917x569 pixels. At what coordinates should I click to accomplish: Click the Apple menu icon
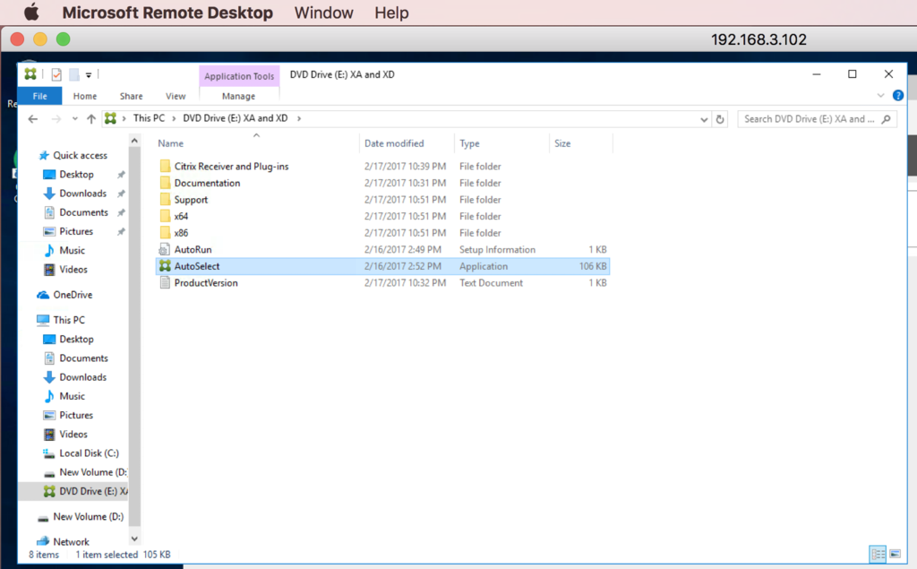pos(31,13)
